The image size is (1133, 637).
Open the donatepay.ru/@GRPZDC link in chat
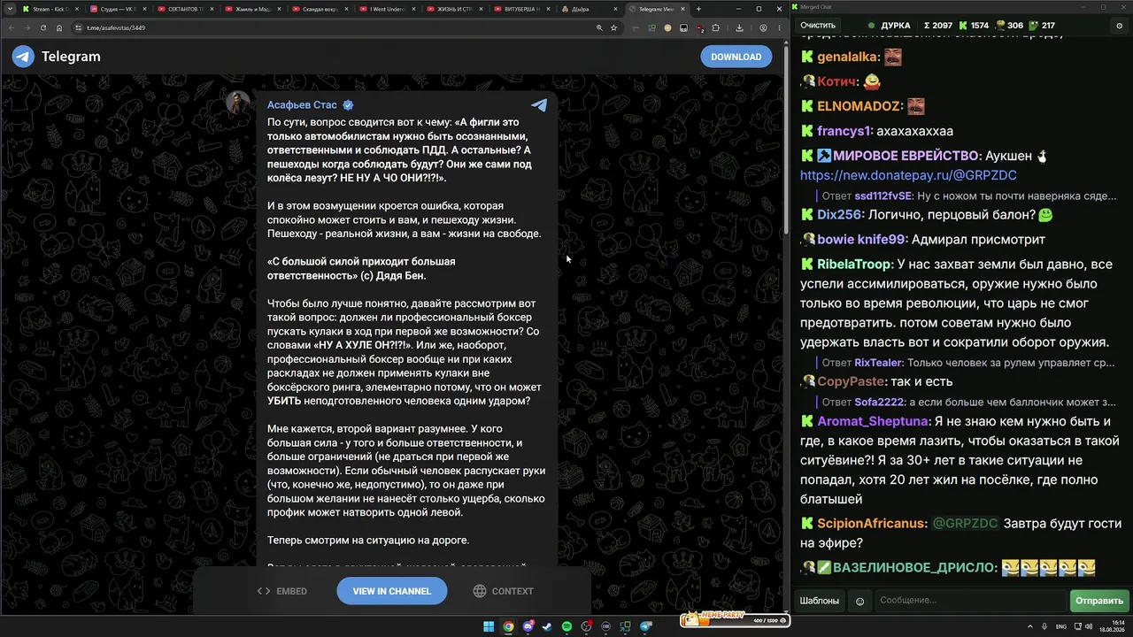point(908,175)
